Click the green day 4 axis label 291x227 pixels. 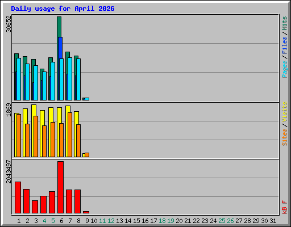44,221
